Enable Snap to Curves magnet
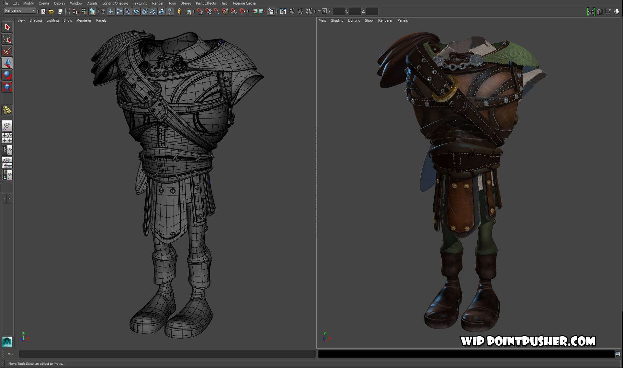This screenshot has height=368, width=623. [209, 11]
